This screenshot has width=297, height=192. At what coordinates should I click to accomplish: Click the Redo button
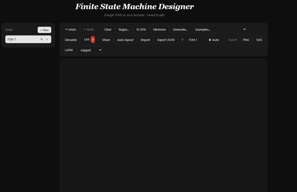click(89, 29)
